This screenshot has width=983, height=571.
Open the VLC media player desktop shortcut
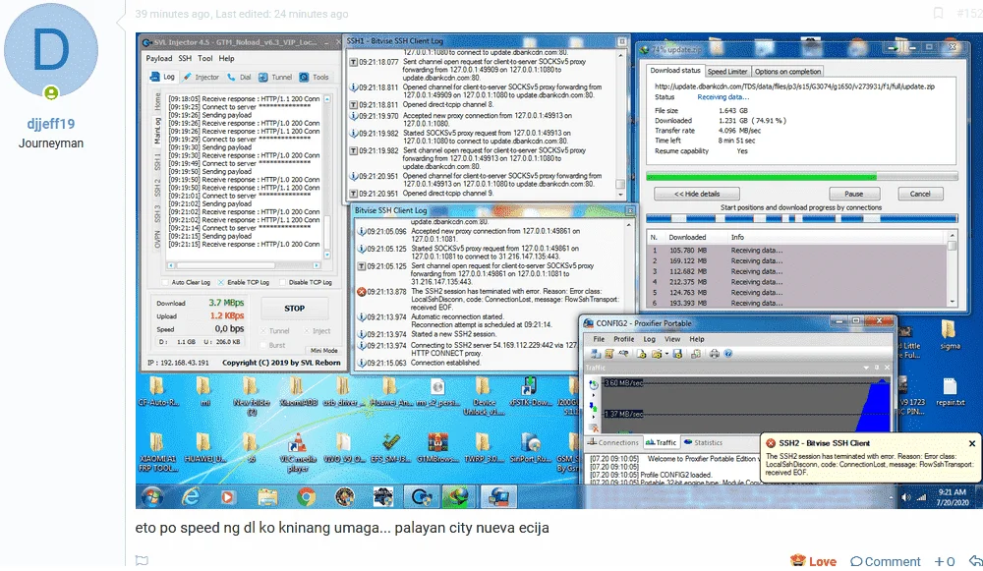(x=297, y=452)
